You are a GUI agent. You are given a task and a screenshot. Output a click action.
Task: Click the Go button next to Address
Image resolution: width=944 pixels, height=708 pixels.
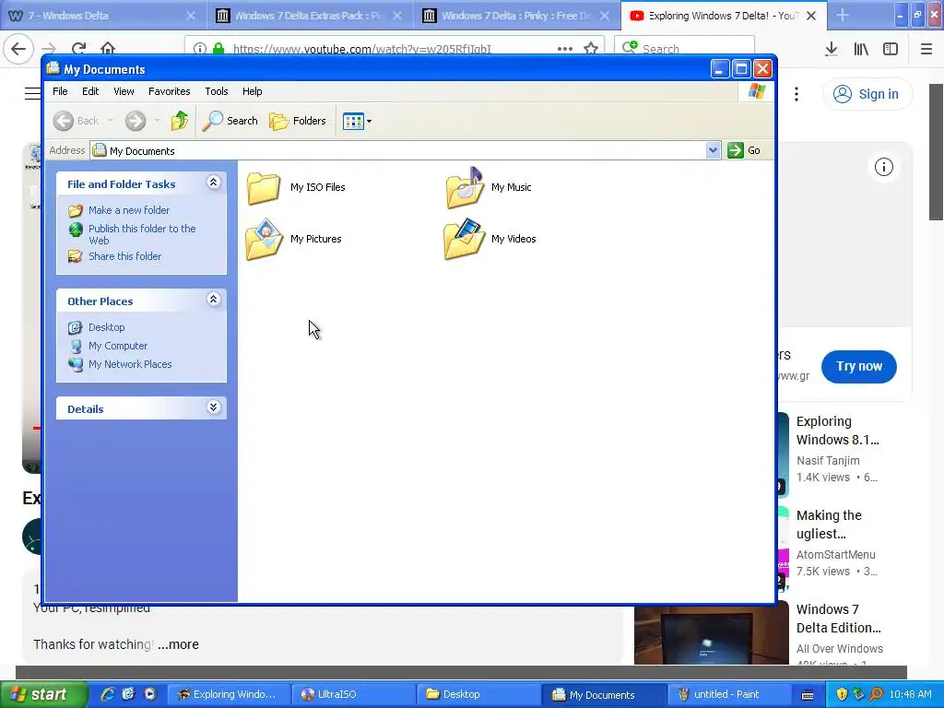[x=744, y=150]
